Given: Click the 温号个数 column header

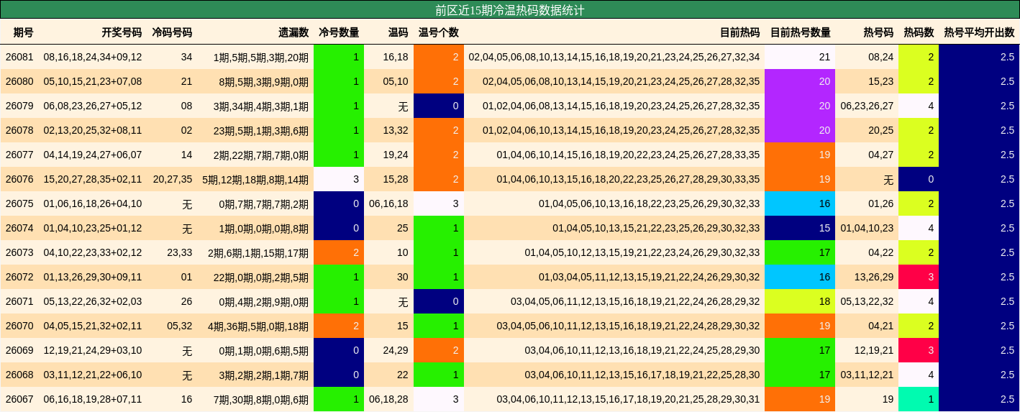Looking at the screenshot, I should pyautogui.click(x=439, y=32).
